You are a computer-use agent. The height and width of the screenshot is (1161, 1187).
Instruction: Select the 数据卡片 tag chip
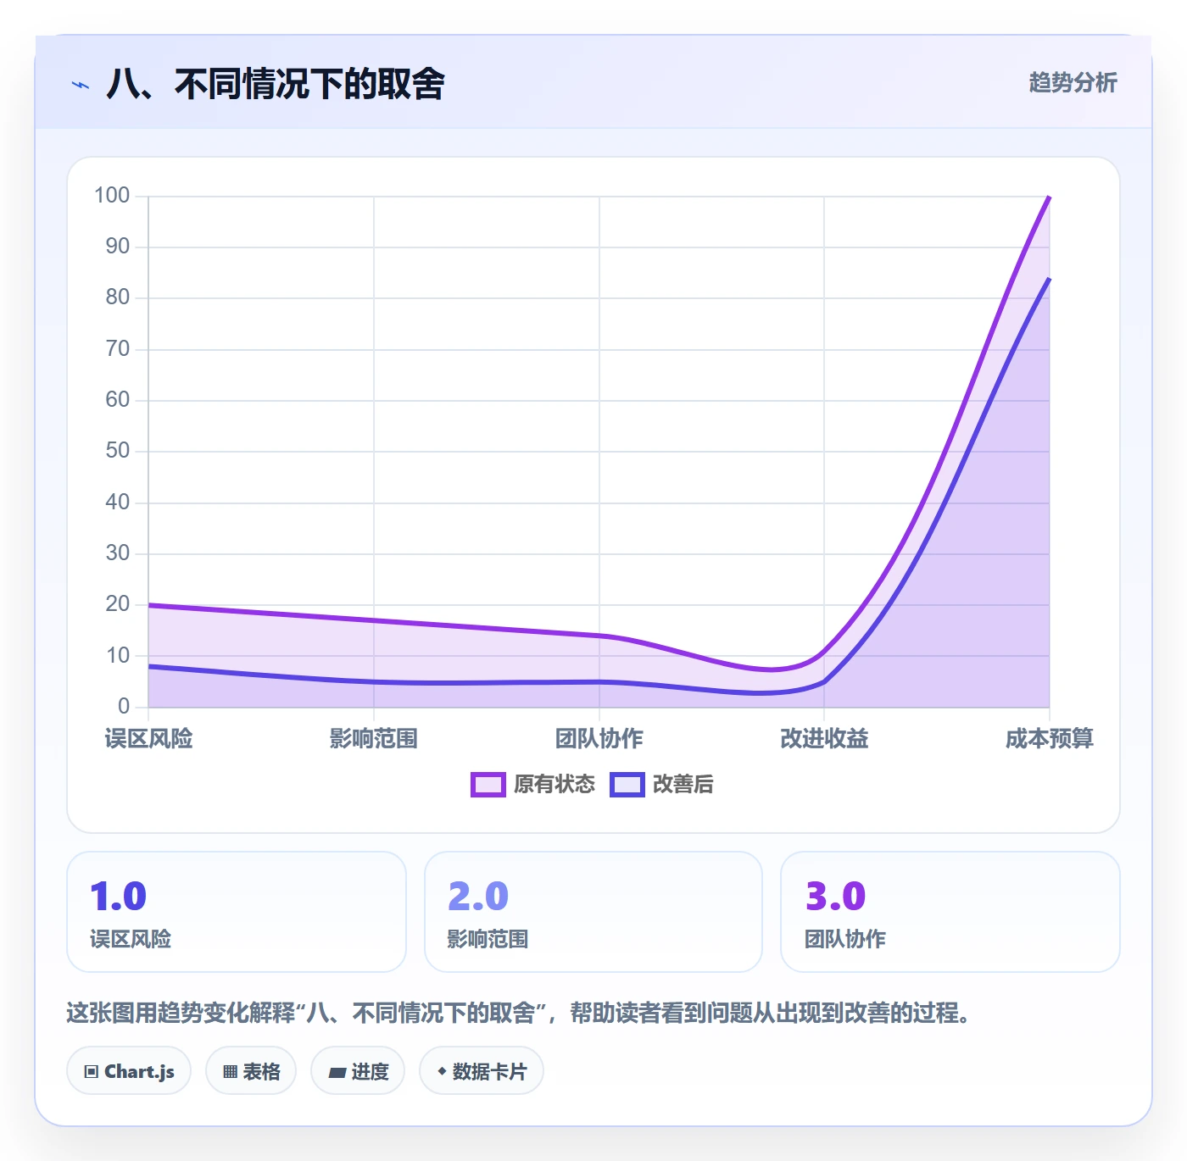(x=482, y=1071)
